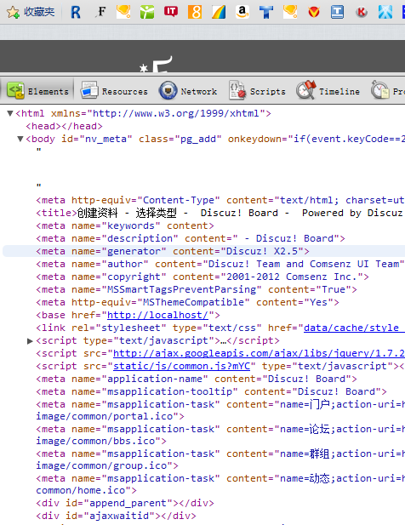Select the body id="nv_meta" row
The height and width of the screenshot is (525, 405).
point(215,139)
